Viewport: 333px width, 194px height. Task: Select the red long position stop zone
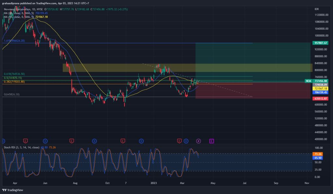click(253, 90)
